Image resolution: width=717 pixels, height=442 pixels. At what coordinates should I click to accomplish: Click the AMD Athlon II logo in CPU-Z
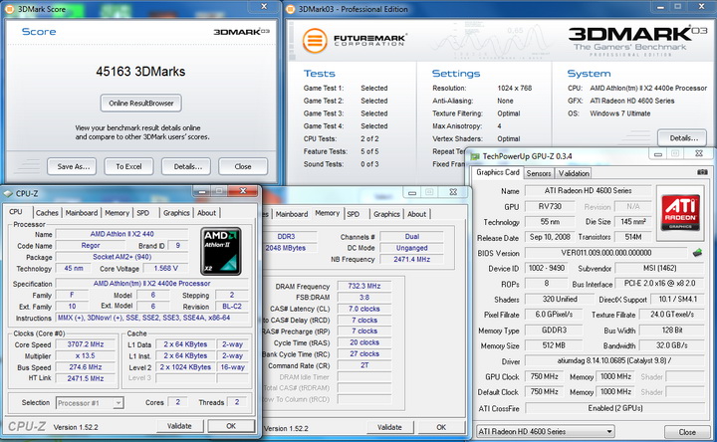click(221, 252)
